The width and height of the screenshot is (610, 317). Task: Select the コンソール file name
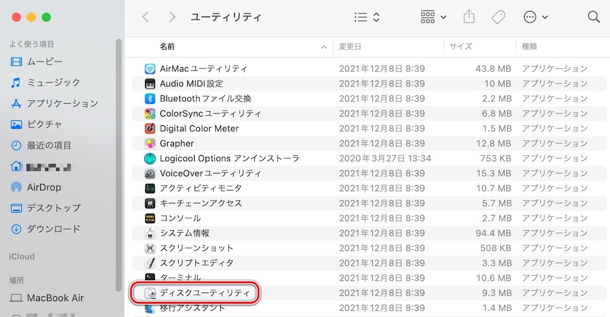click(180, 218)
